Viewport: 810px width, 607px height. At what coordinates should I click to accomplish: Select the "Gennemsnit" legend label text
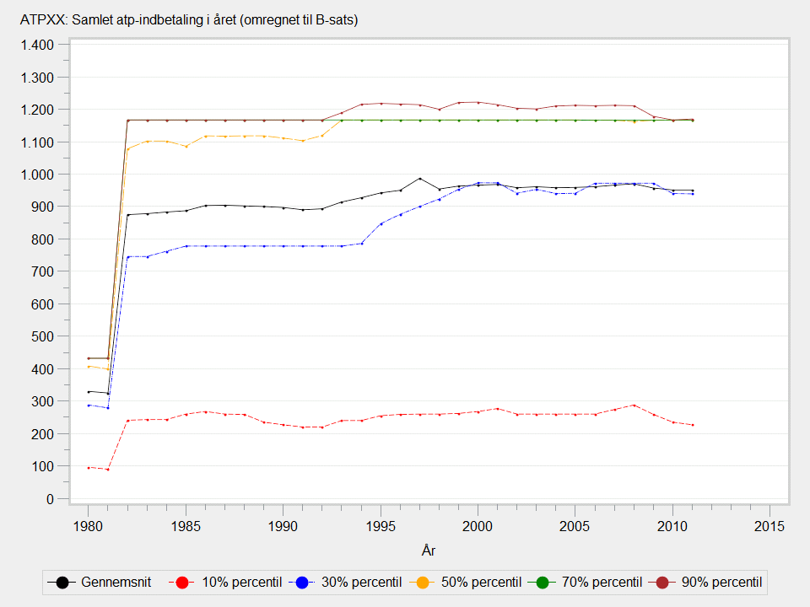[116, 583]
